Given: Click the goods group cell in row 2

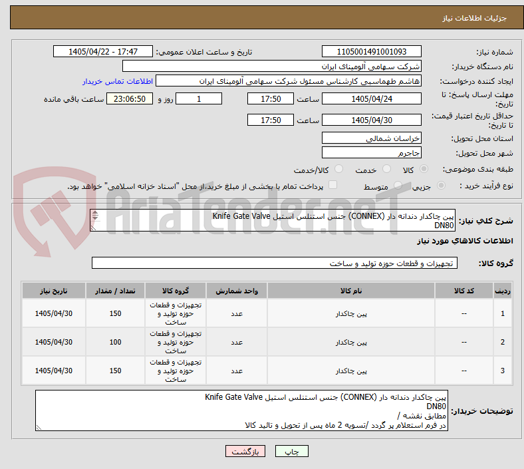Looking at the screenshot, I should point(176,342).
